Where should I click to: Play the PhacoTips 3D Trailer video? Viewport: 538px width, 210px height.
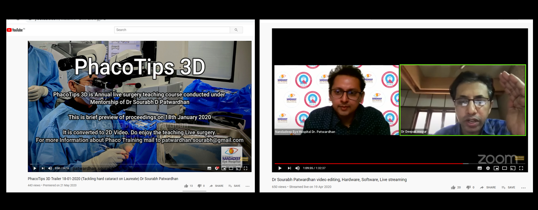35,168
